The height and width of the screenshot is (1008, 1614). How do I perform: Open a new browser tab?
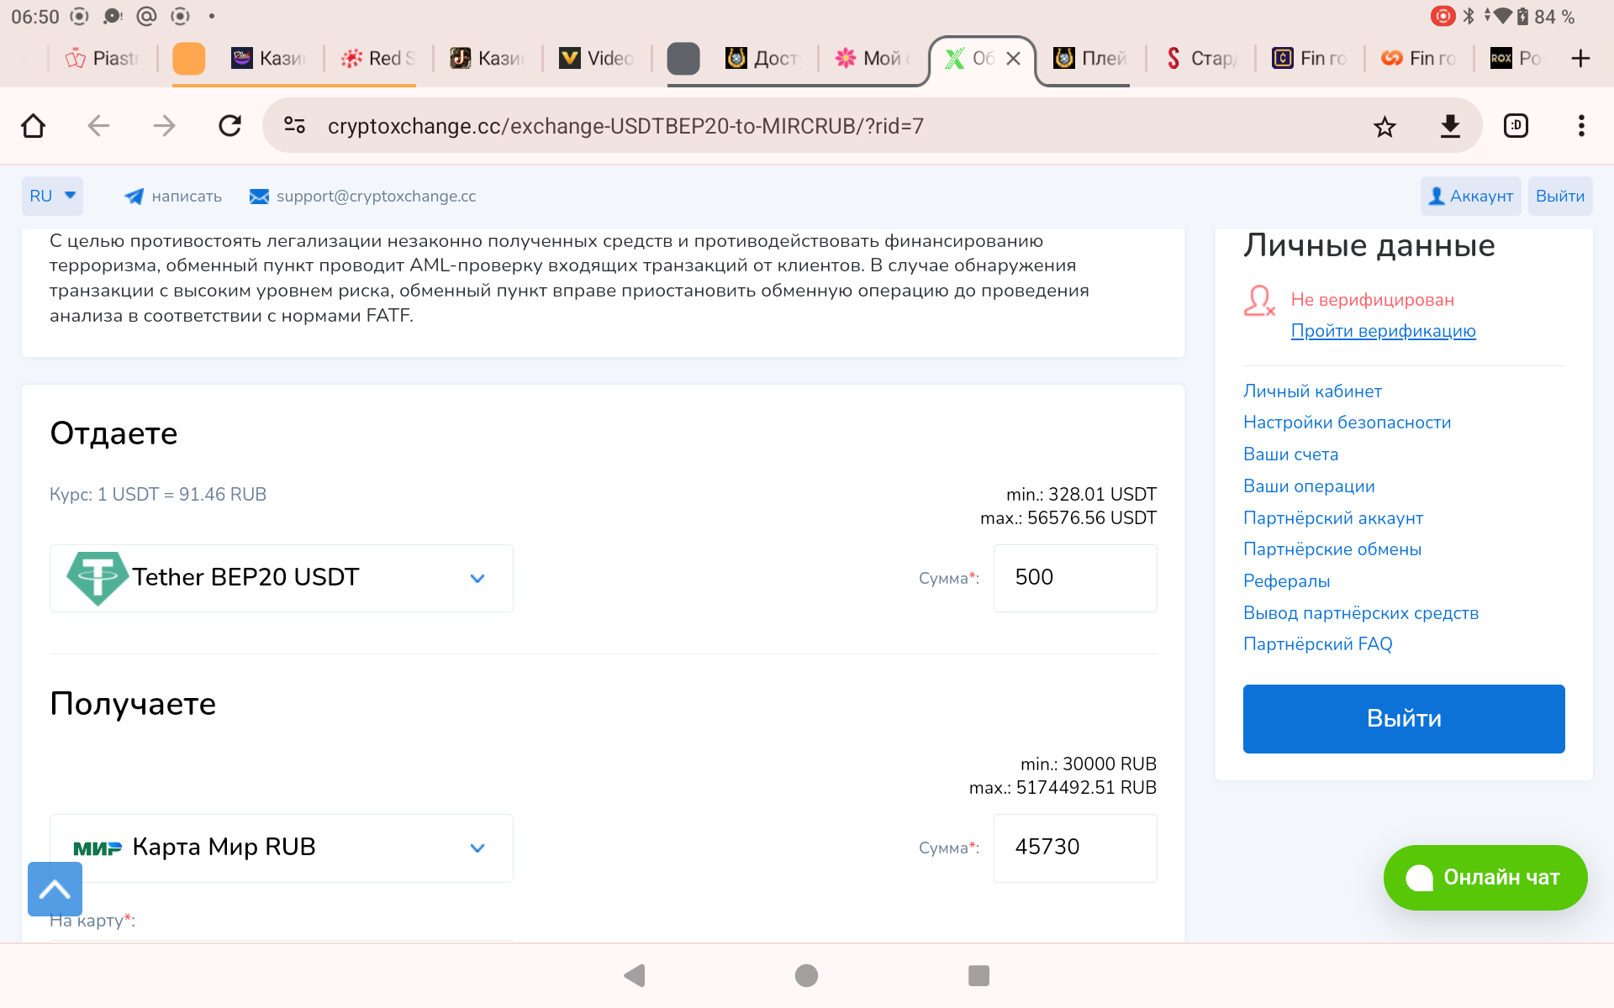[1580, 58]
